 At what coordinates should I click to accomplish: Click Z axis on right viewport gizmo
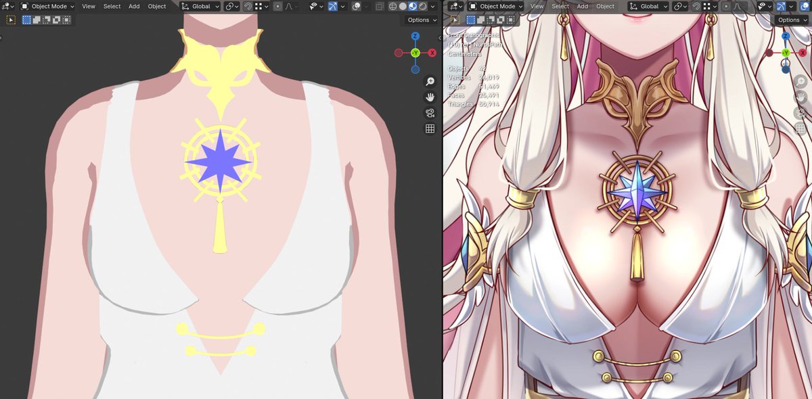(x=786, y=37)
